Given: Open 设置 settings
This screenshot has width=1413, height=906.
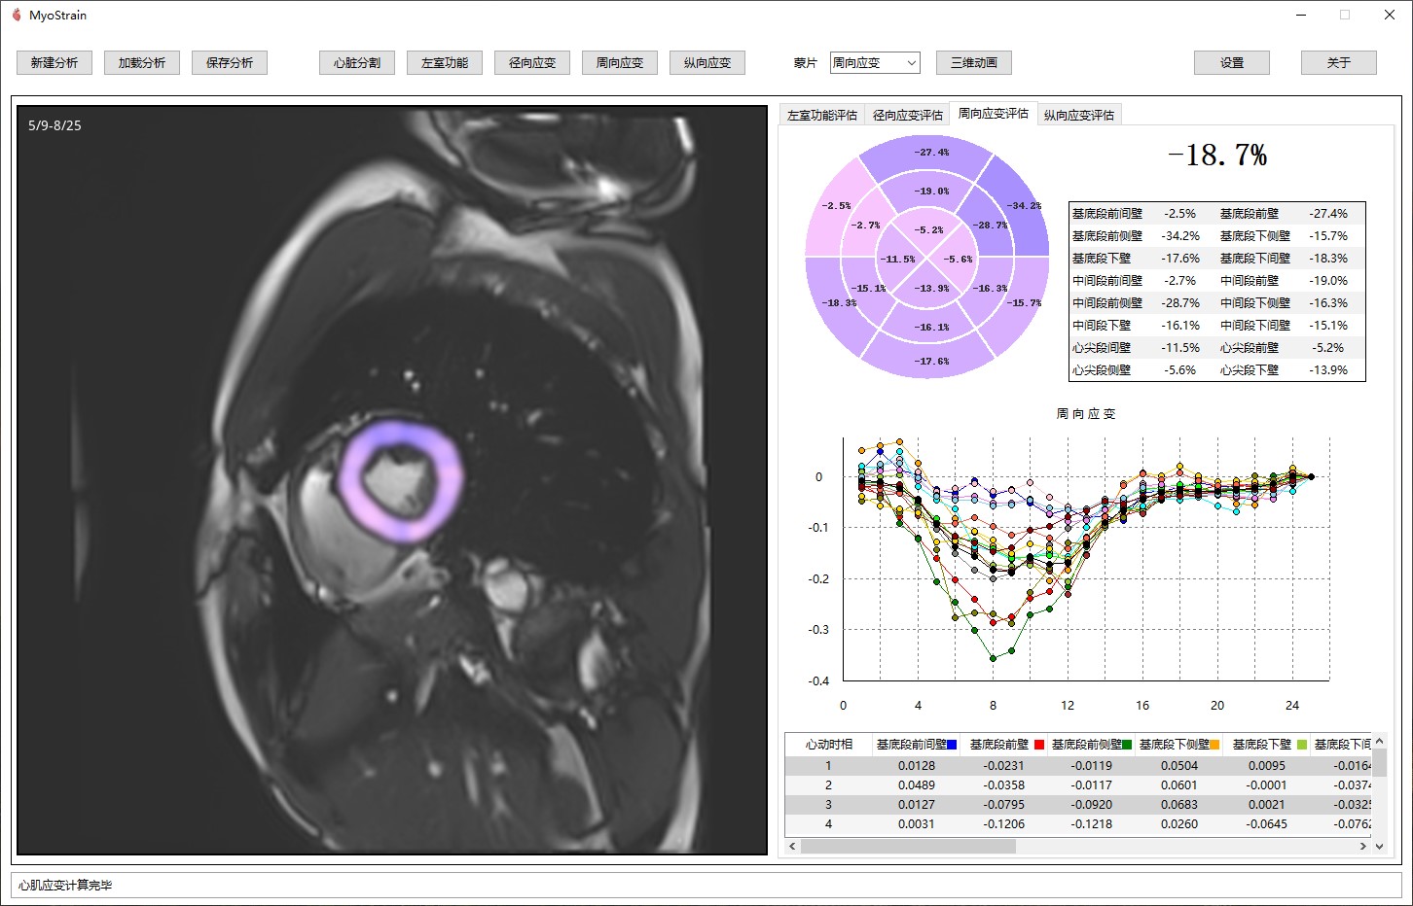Looking at the screenshot, I should (x=1232, y=63).
